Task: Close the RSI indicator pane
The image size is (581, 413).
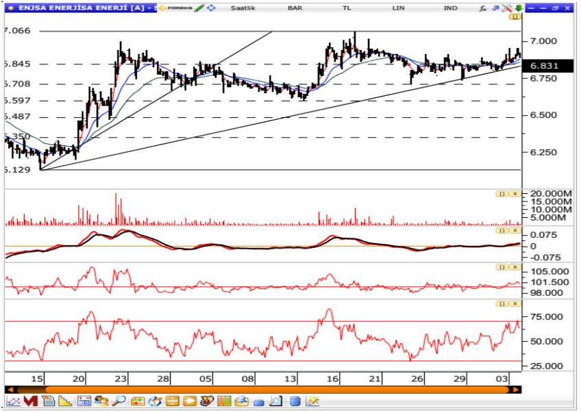Action: pos(515,303)
